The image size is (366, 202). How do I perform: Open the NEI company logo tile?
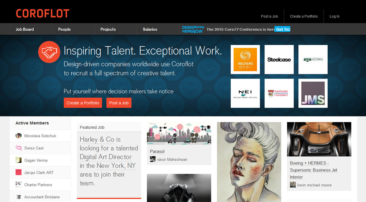[x=245, y=93]
